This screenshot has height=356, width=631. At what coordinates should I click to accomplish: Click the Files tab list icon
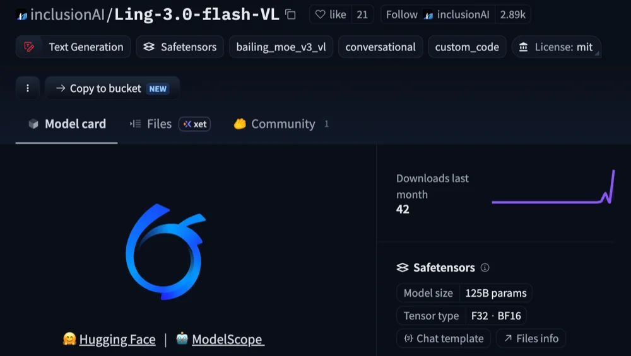[x=136, y=123]
